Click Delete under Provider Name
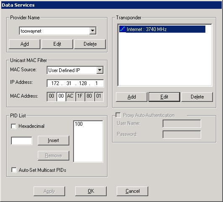The width and height of the screenshot is (223, 202). coord(90,44)
